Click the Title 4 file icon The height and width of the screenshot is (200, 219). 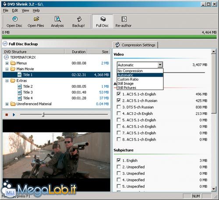(x=19, y=98)
